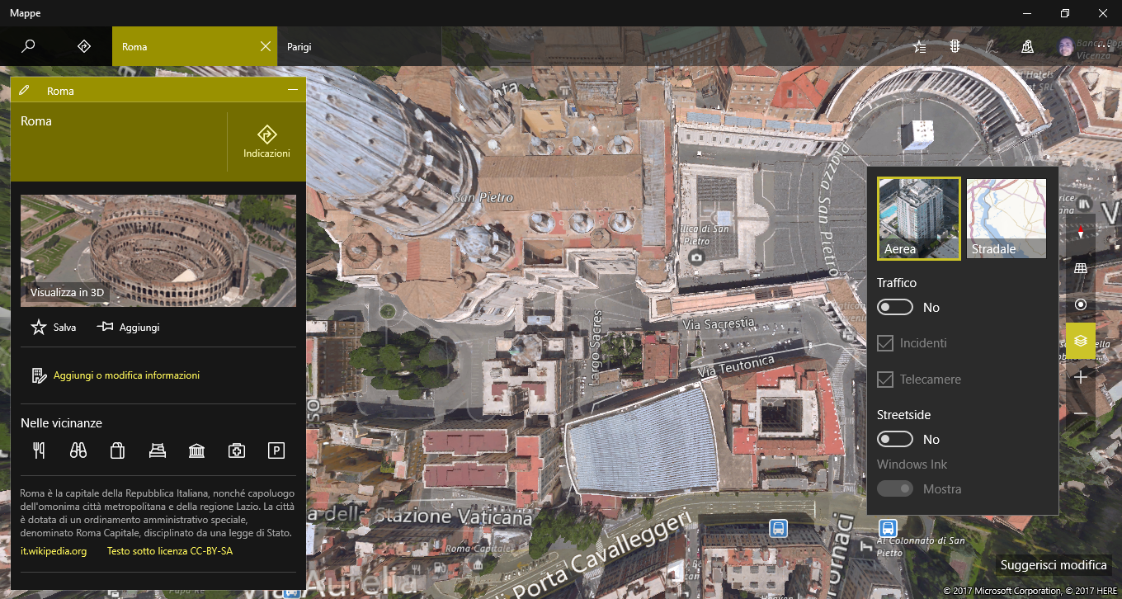Check the Incidenti checkbox

pos(885,343)
